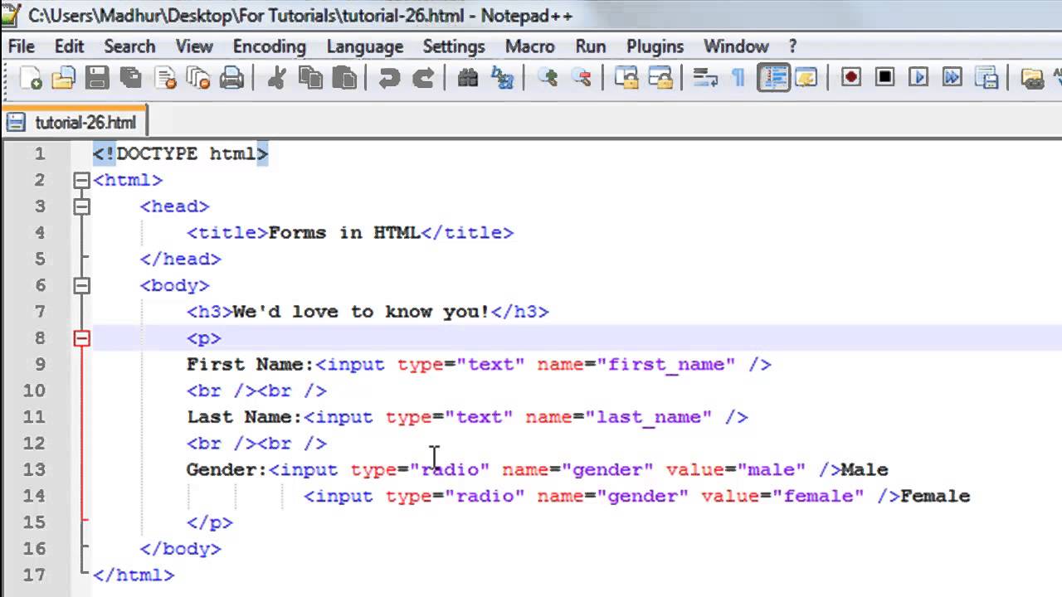Click the Close All toolbar icon
The image size is (1062, 597).
click(x=198, y=78)
